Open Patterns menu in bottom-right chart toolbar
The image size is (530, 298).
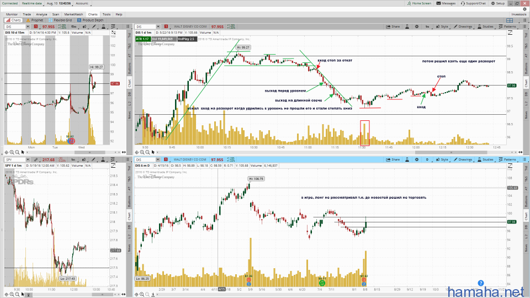pos(508,160)
